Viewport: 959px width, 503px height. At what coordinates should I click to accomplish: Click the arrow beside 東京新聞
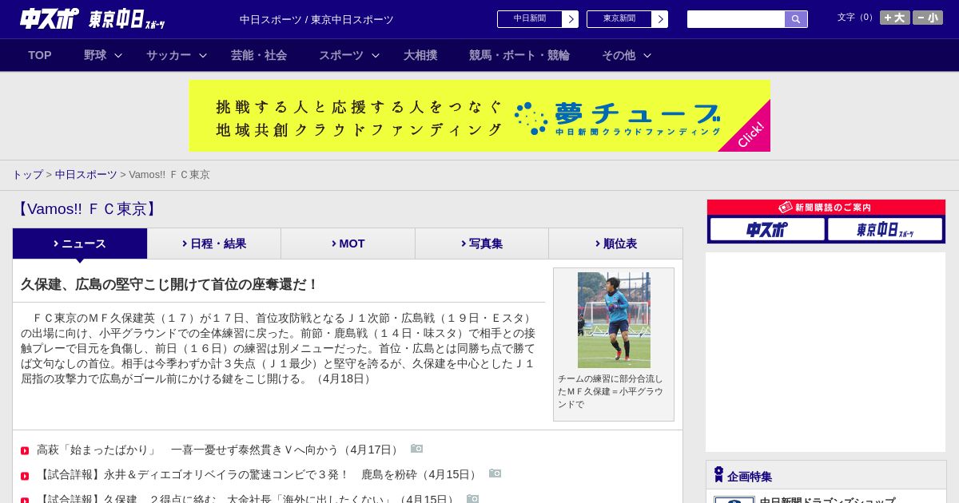660,19
